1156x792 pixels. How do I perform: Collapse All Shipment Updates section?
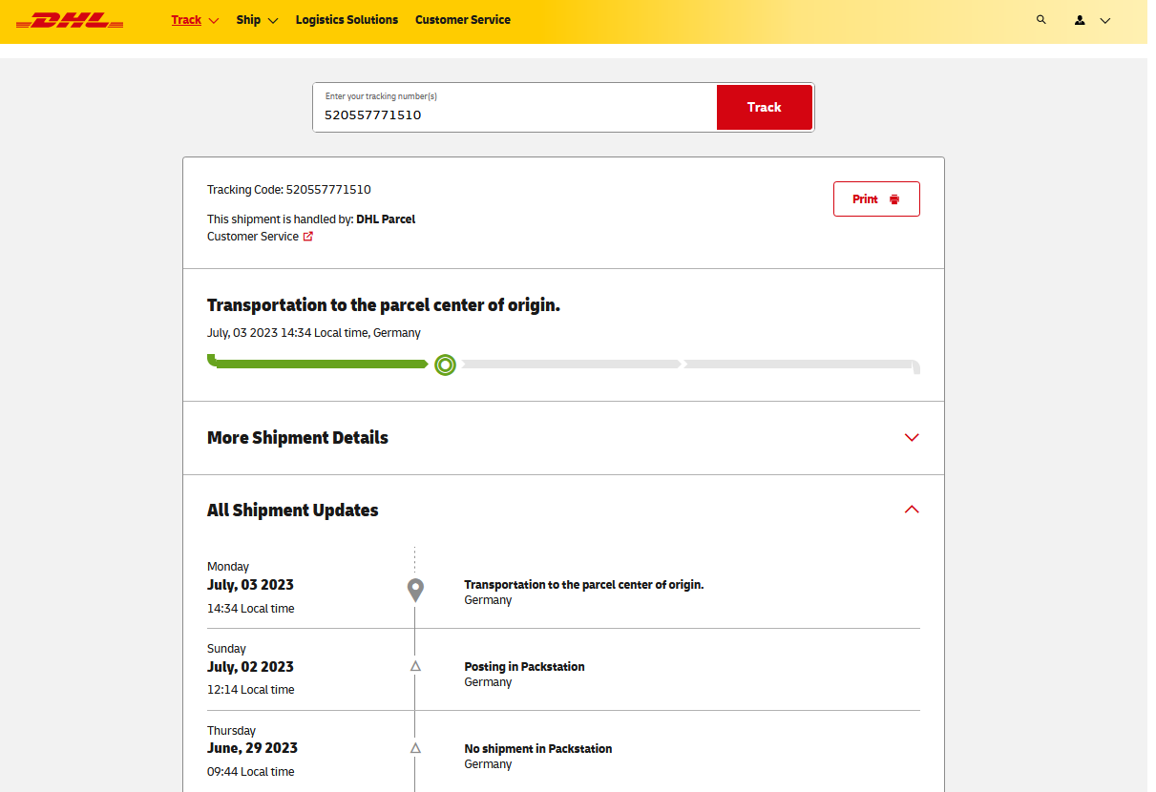click(911, 510)
